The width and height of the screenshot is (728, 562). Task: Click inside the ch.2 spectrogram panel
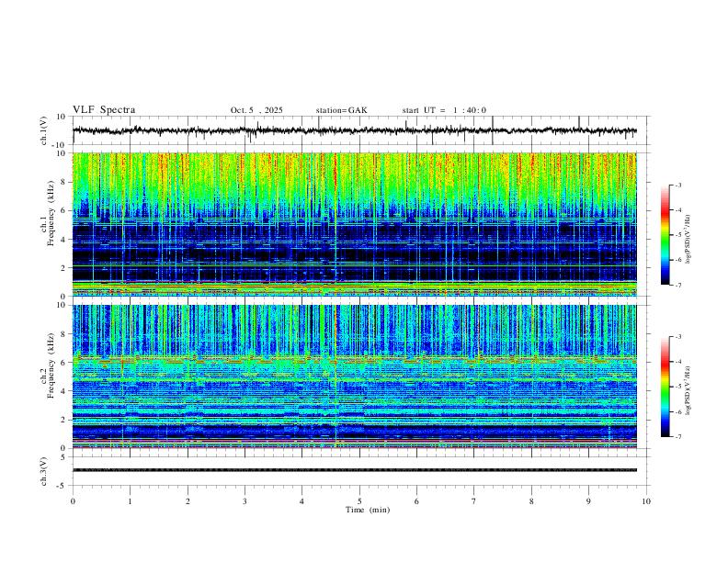(355, 377)
